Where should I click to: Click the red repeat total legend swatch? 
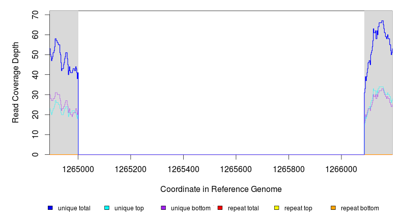pyautogui.click(x=220, y=208)
